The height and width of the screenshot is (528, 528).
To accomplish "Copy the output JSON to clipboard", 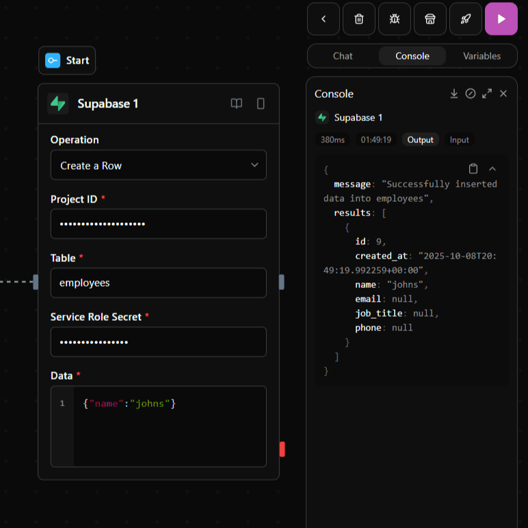I will click(473, 169).
